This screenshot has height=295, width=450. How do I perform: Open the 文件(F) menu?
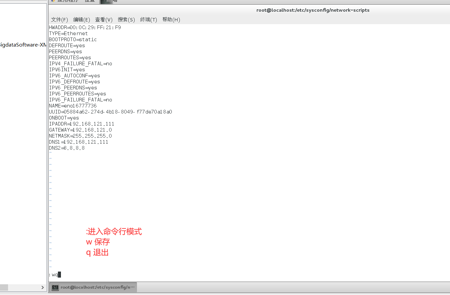pyautogui.click(x=60, y=20)
